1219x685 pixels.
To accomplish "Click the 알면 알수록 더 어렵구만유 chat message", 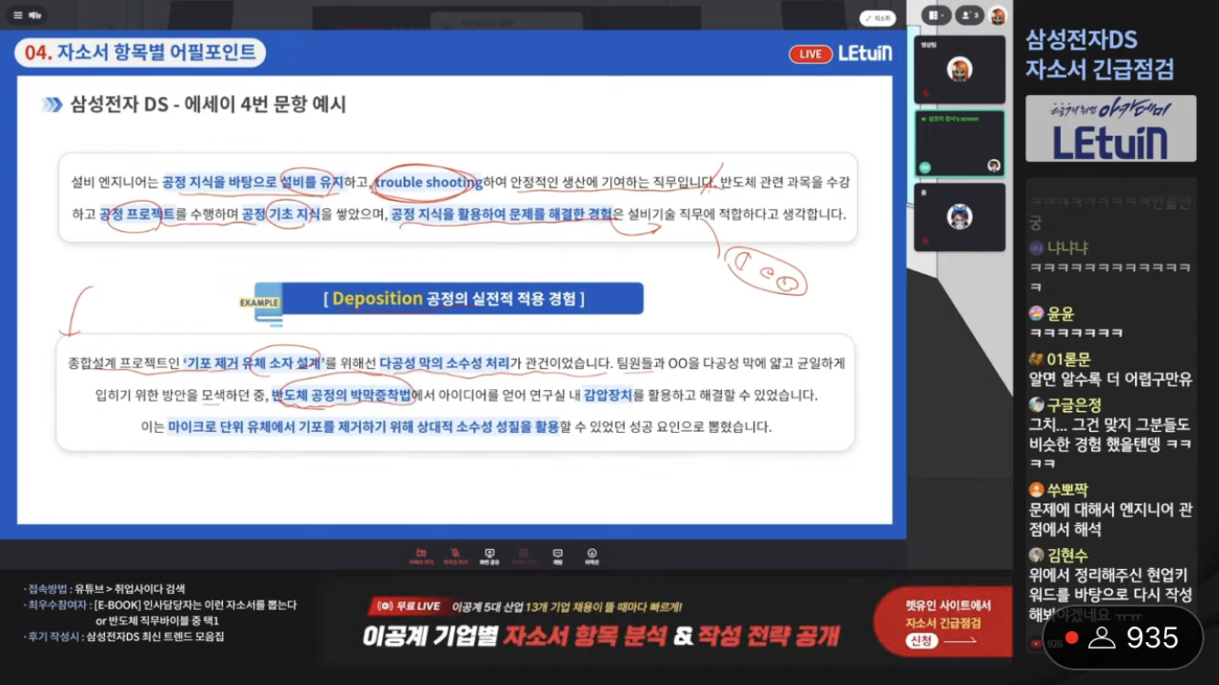I will 1110,379.
